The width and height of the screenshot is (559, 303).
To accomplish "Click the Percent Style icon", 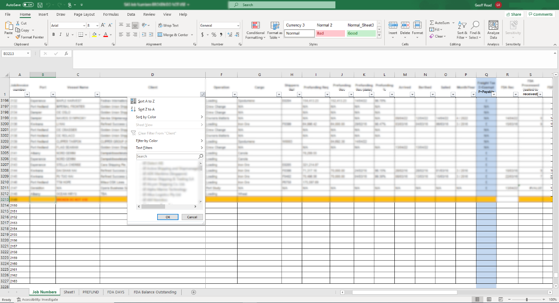I will (214, 34).
